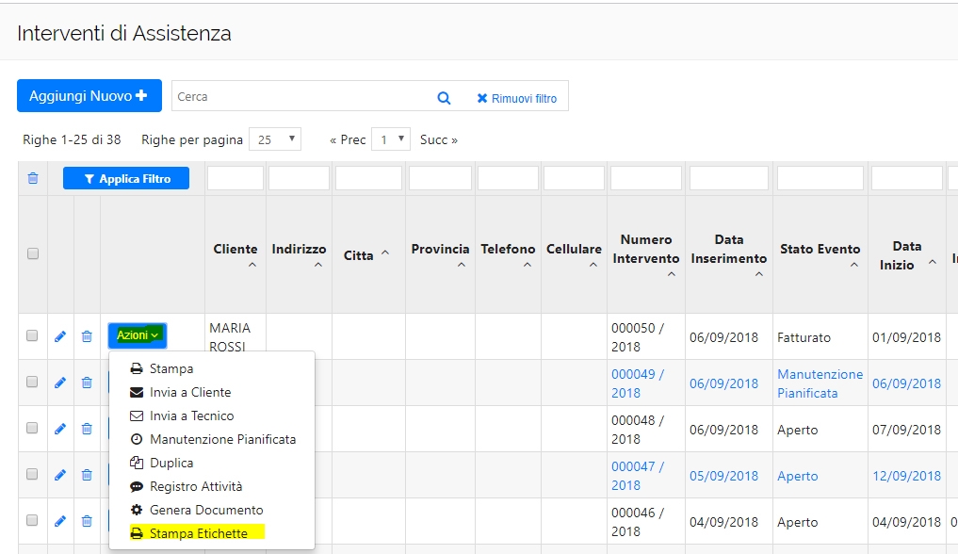Select Duplica in the Azioni menu
This screenshot has width=958, height=554.
click(162, 463)
